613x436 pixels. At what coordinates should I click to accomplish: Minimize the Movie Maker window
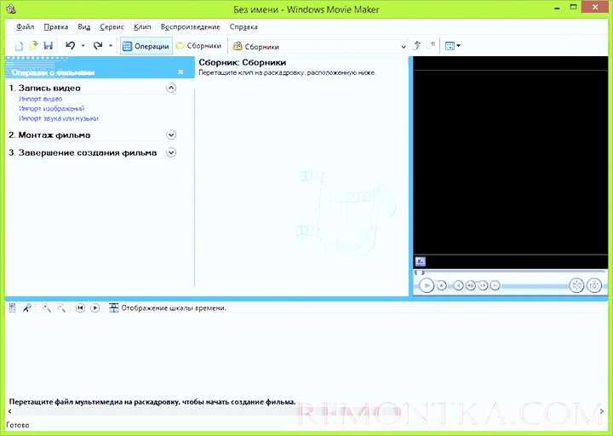(x=556, y=8)
